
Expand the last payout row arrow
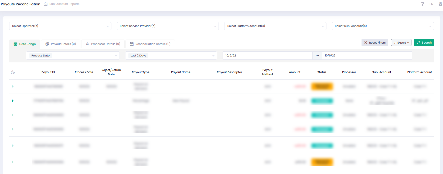[x=13, y=162]
